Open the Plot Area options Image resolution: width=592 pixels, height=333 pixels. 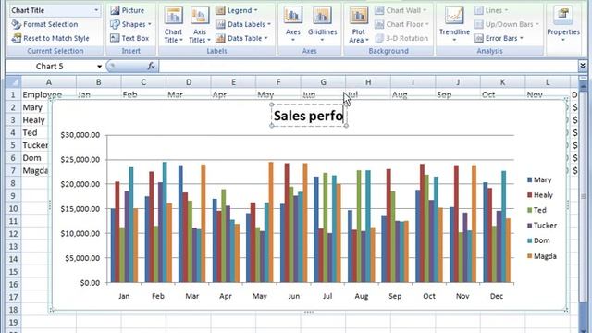[x=358, y=25]
